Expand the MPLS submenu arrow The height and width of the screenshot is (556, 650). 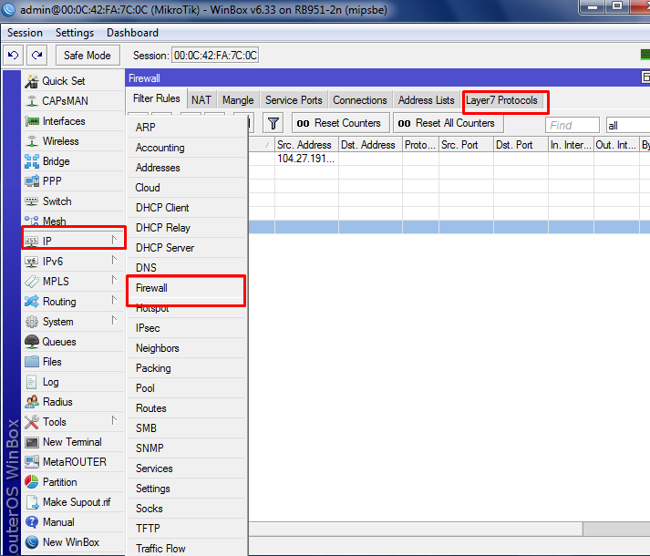pos(114,281)
